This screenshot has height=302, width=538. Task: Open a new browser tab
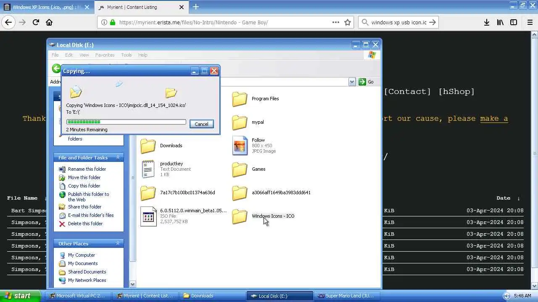tap(196, 7)
